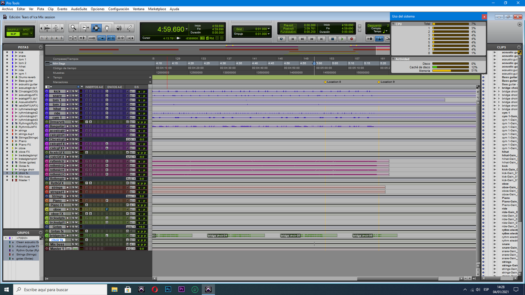Open the AudioSuite menu
The image size is (525, 295).
tap(79, 9)
